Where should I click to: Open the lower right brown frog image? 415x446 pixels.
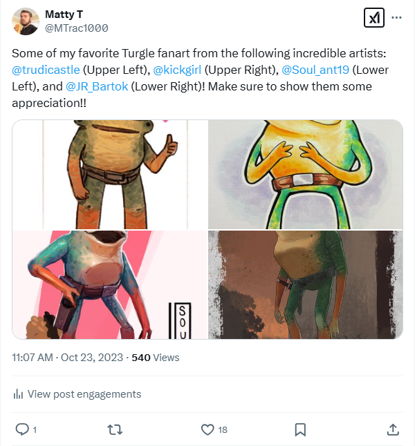305,284
